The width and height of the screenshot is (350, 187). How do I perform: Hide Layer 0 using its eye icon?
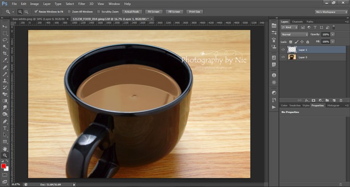coord(283,57)
